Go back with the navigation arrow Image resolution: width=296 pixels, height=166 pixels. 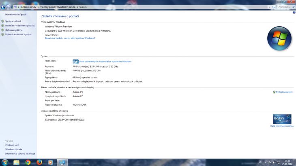click(3, 7)
